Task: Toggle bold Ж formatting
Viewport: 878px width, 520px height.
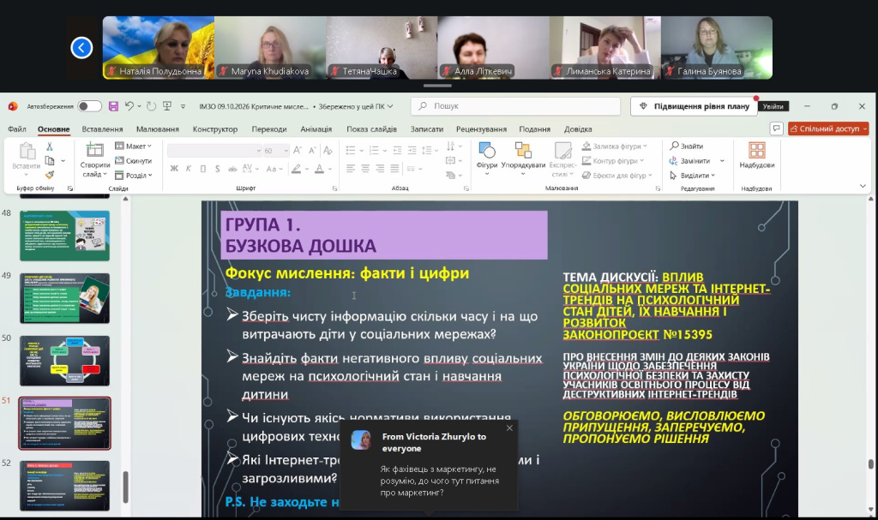Action: [174, 169]
